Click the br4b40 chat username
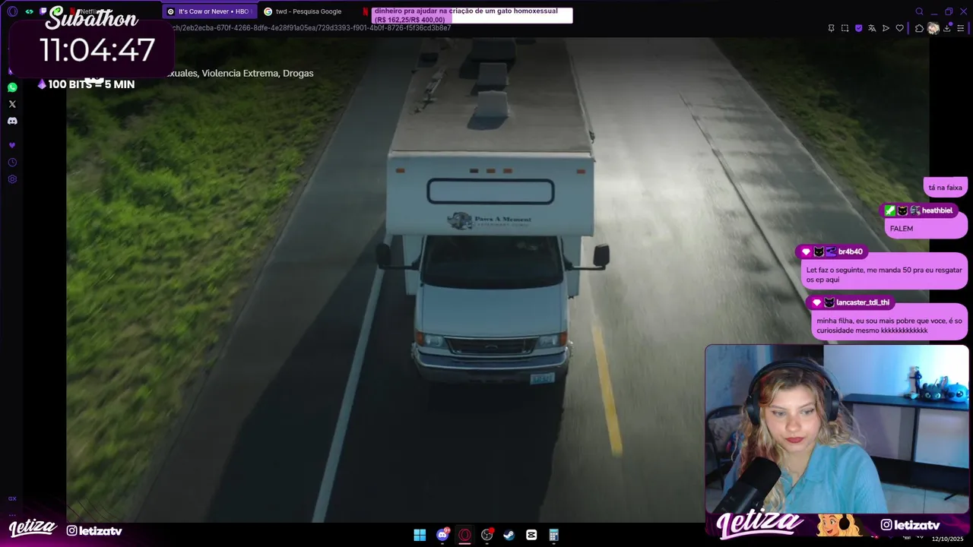 (x=851, y=251)
